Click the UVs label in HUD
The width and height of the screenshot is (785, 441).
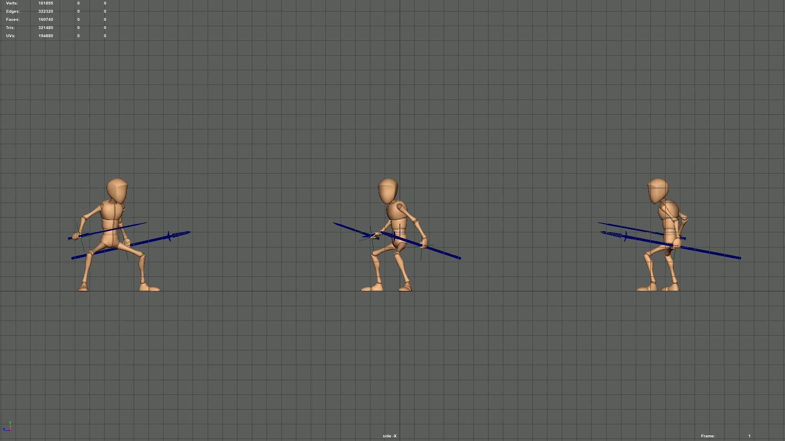[11, 36]
